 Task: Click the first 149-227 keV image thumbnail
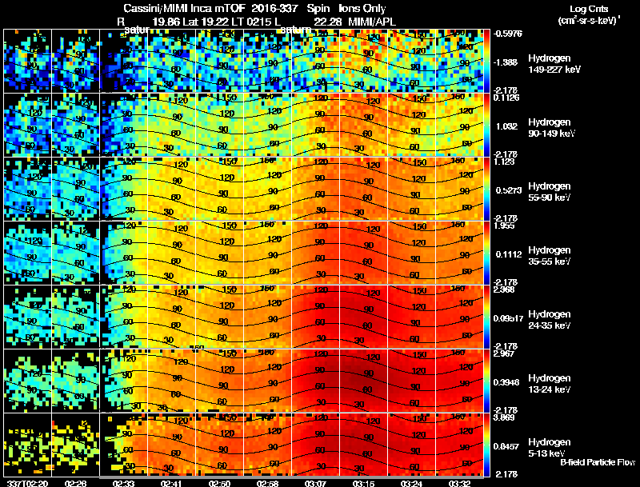27,61
